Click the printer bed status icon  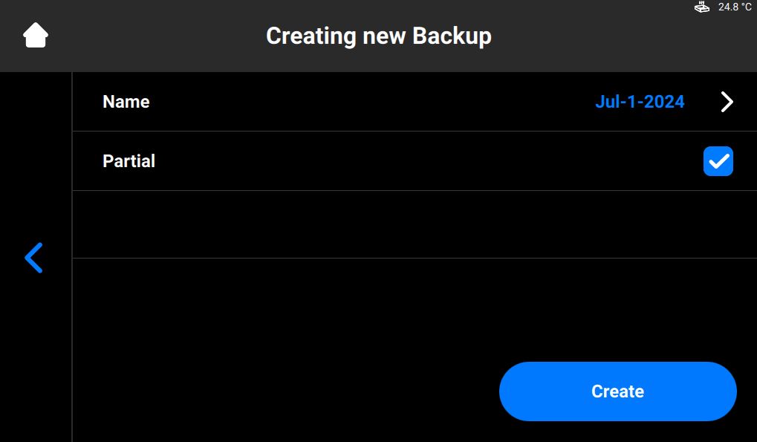click(x=702, y=7)
